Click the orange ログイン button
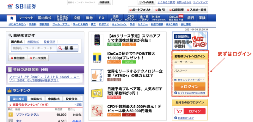253x122 pixels. click(190, 86)
